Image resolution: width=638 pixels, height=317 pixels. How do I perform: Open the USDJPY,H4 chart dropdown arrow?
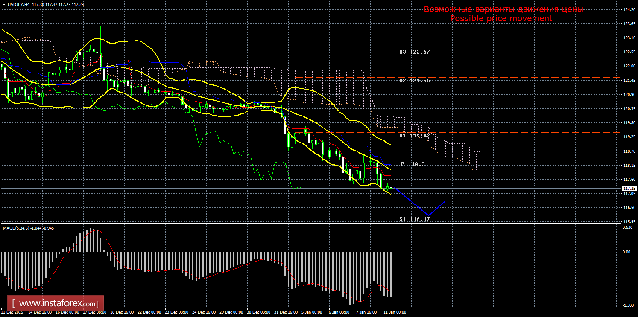click(3, 4)
